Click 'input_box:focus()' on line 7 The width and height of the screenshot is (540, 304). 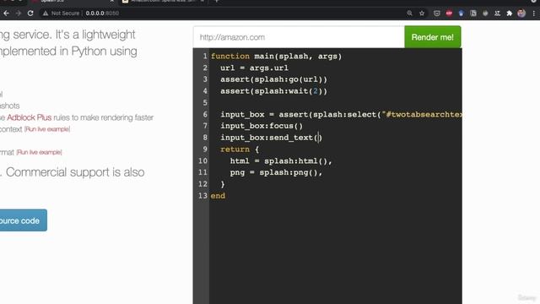tap(262, 126)
